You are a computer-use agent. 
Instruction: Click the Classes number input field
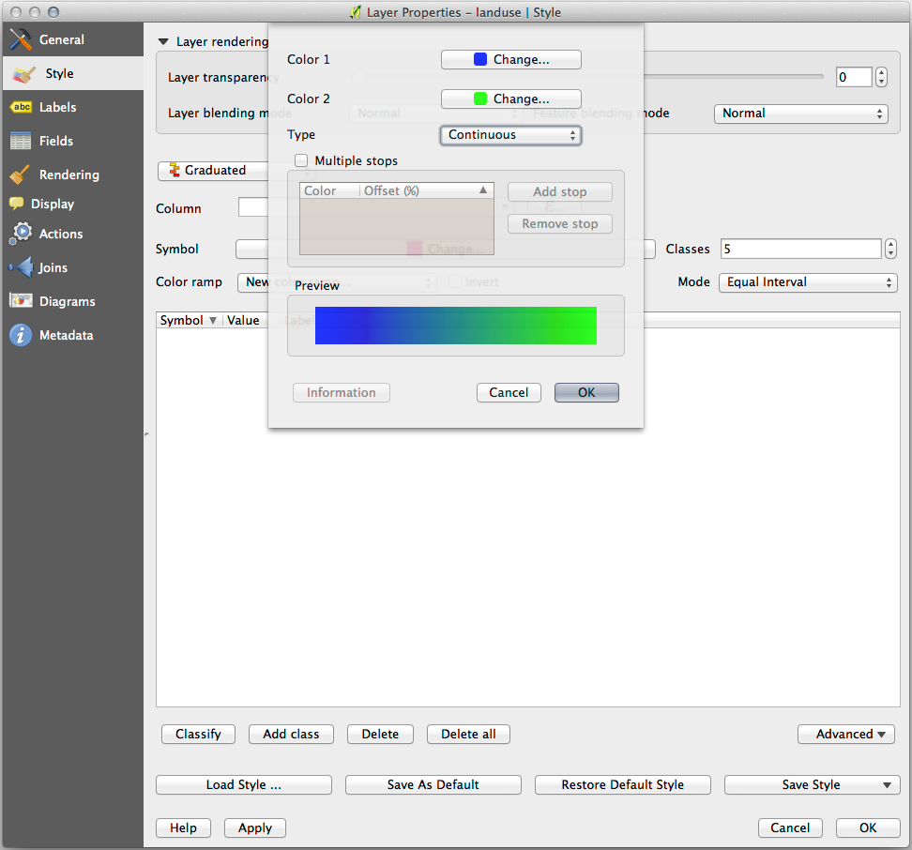[800, 249]
